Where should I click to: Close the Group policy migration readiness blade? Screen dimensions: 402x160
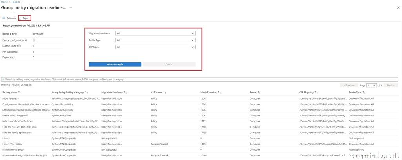click(x=397, y=7)
